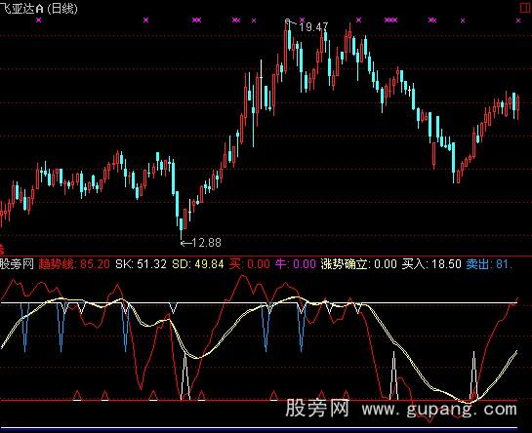Click the 飞亚达A stock title
532x433 pixels.
(21, 8)
